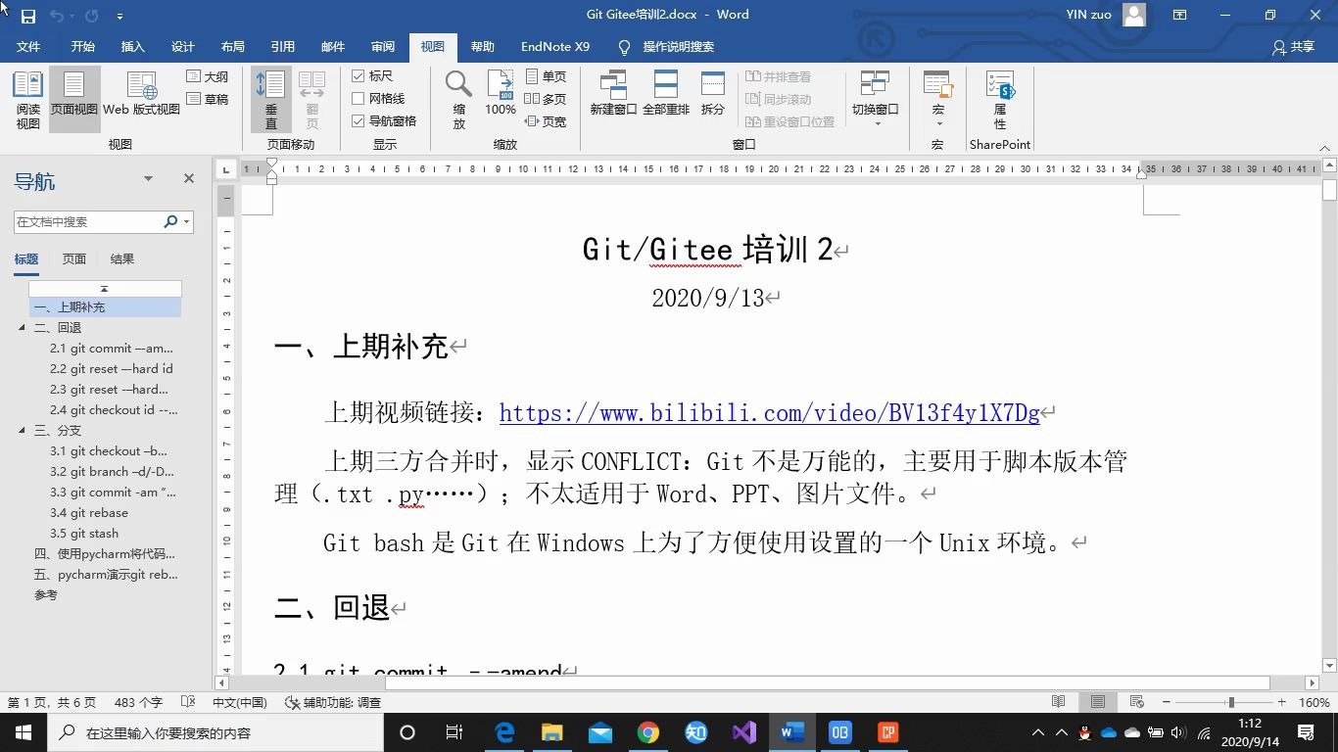The width and height of the screenshot is (1338, 752).
Task: Click the 160% zoom level
Action: point(1314,702)
